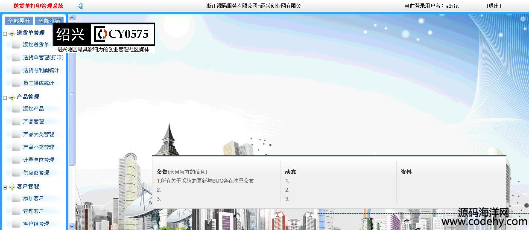Click the 送货单管理 folder icon
This screenshot has height=230, width=529.
coord(12,33)
